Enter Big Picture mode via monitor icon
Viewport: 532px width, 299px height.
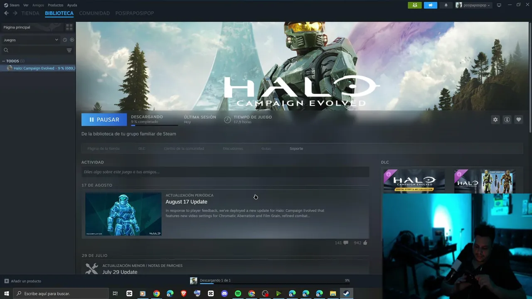tap(499, 5)
